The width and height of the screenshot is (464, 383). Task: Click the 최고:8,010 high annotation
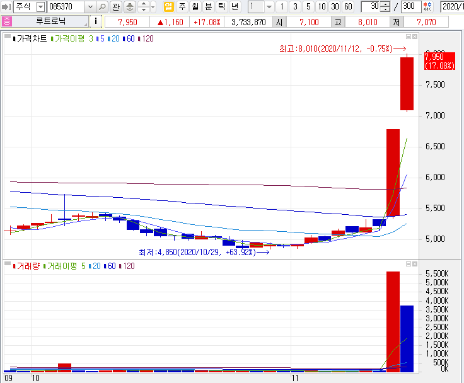(342, 49)
